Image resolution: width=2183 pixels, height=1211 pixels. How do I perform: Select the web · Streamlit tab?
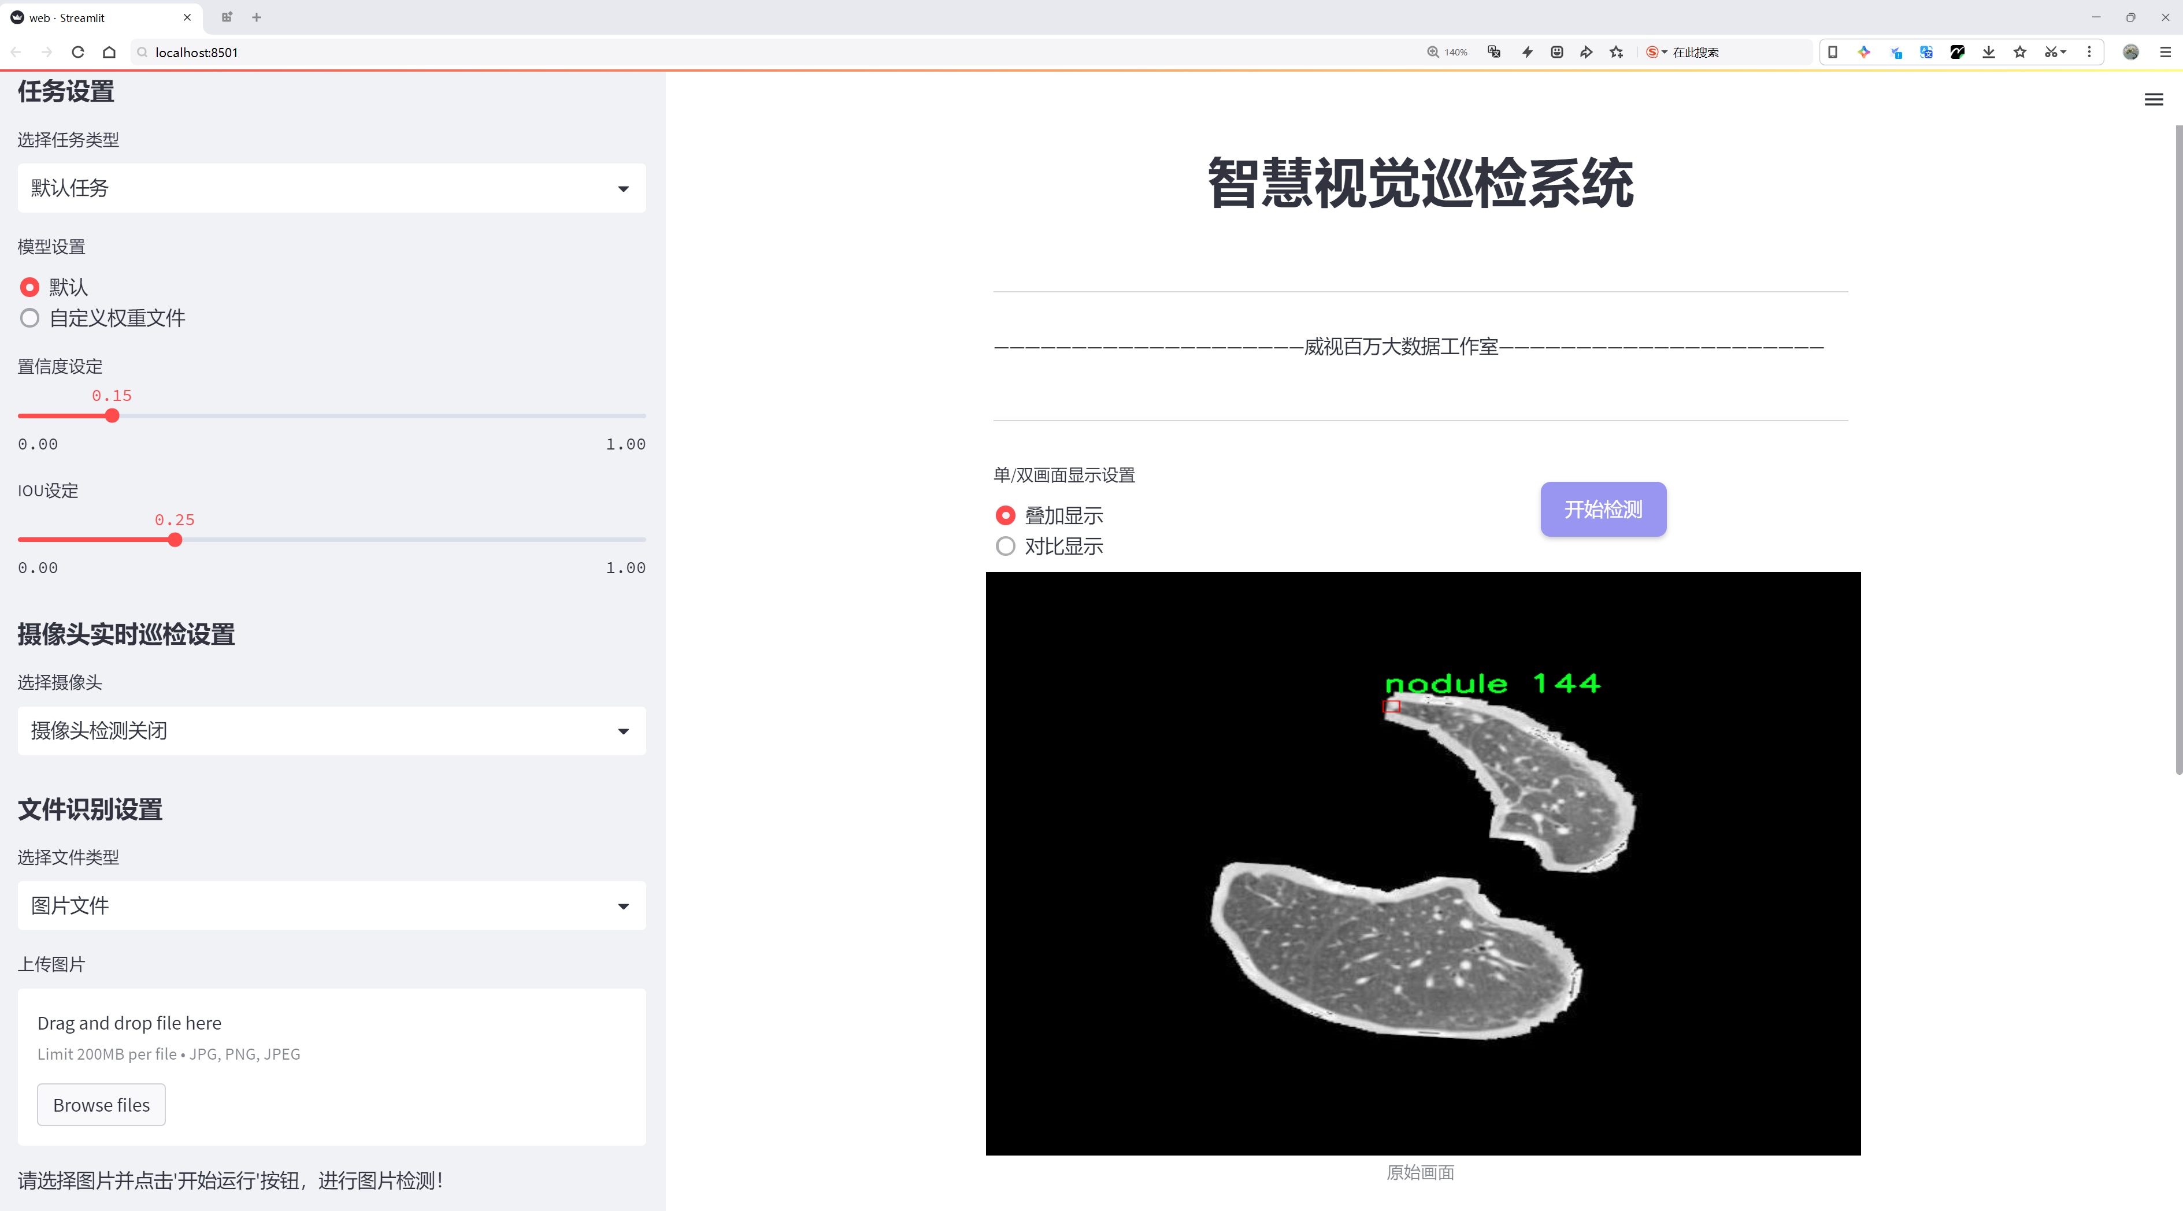(102, 17)
